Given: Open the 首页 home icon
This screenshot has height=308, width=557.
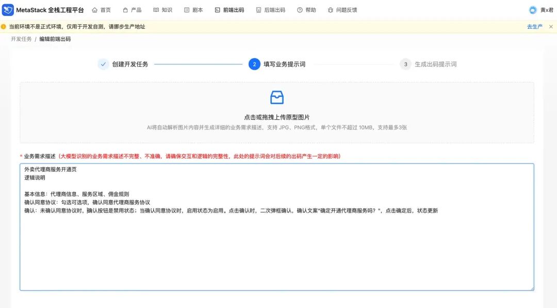Looking at the screenshot, I should tap(94, 9).
